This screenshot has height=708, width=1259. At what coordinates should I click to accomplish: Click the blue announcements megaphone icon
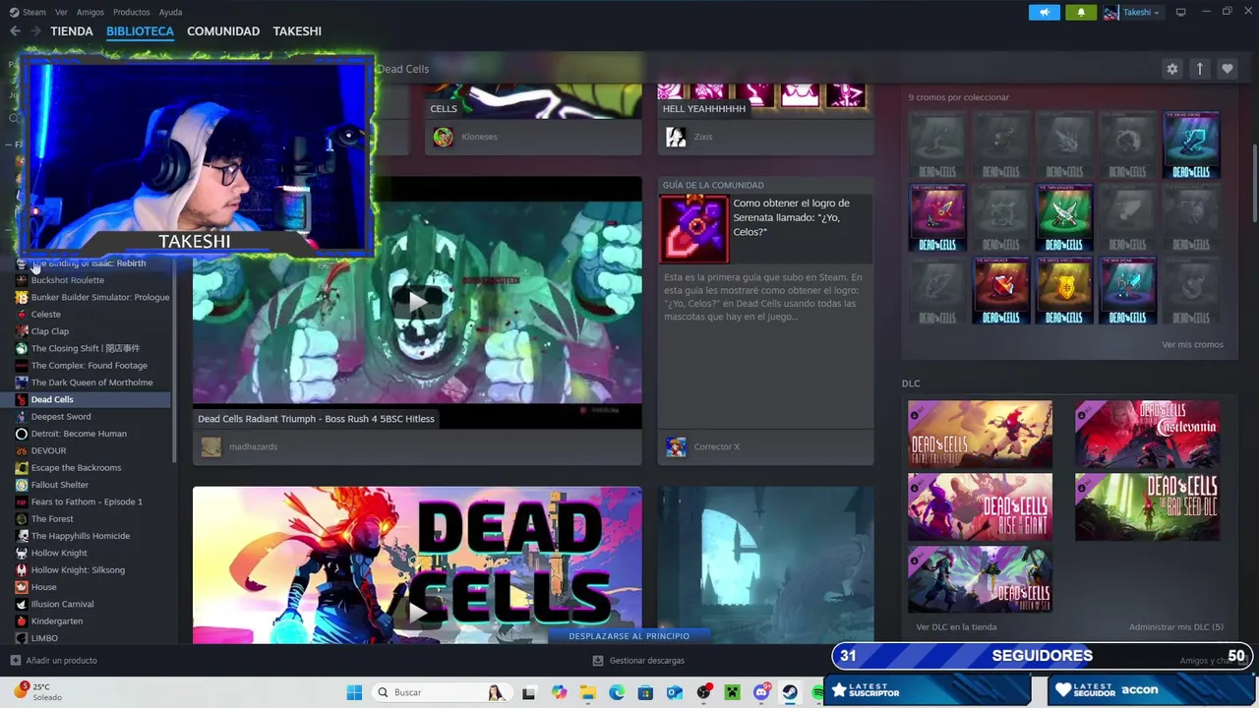(x=1045, y=12)
